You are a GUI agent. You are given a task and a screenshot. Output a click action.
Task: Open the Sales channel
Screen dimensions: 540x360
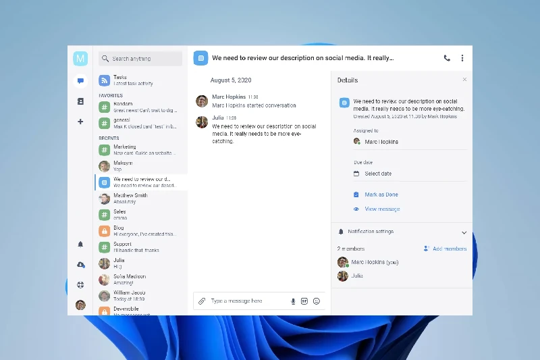click(141, 215)
